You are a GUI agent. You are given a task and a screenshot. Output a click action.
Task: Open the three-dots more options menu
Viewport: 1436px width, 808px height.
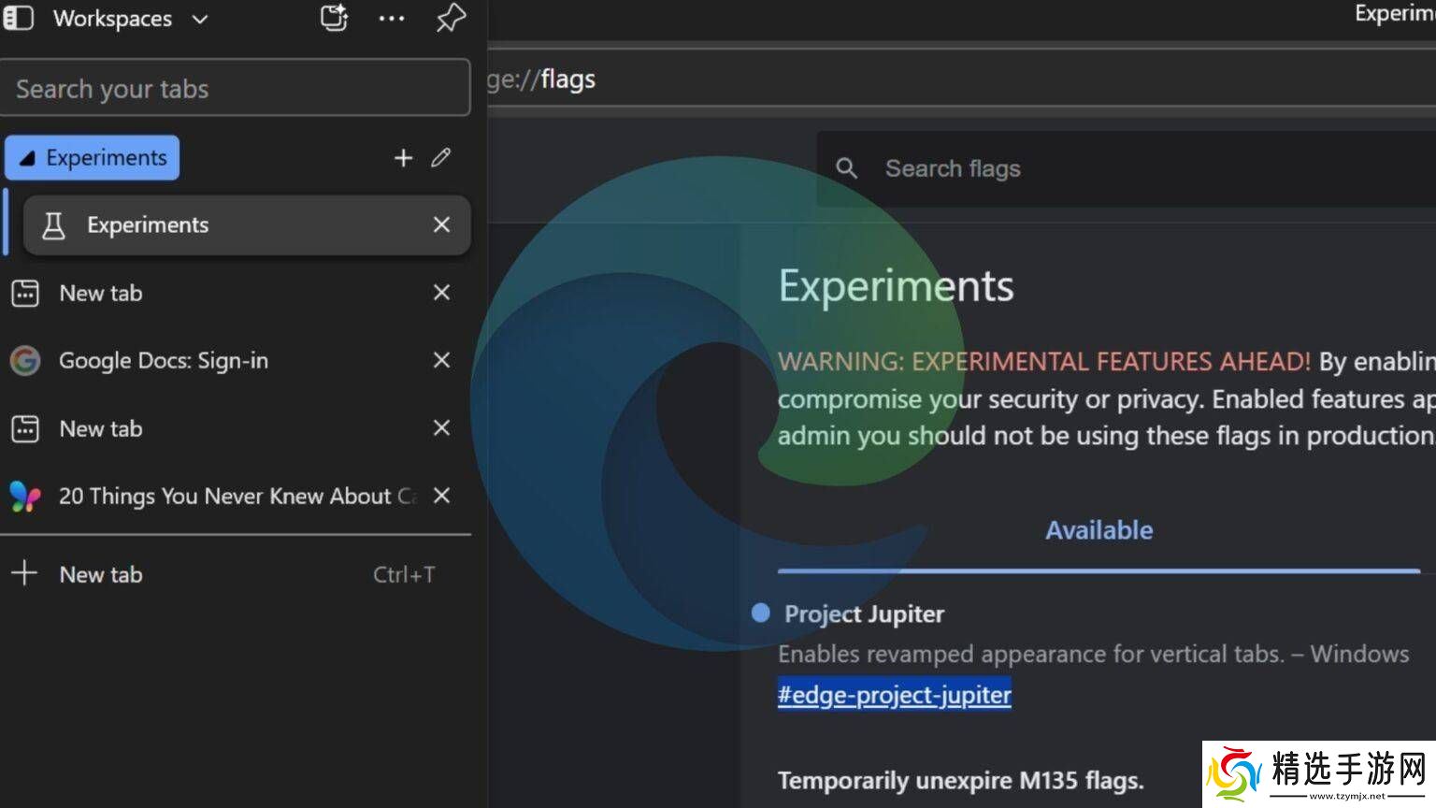click(x=392, y=19)
